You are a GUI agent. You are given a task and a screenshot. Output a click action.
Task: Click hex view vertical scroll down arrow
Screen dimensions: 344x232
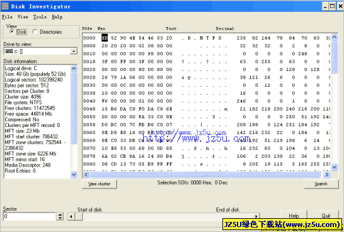click(x=334, y=167)
